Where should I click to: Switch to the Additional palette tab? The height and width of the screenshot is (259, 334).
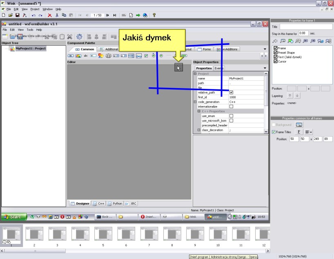click(x=109, y=49)
